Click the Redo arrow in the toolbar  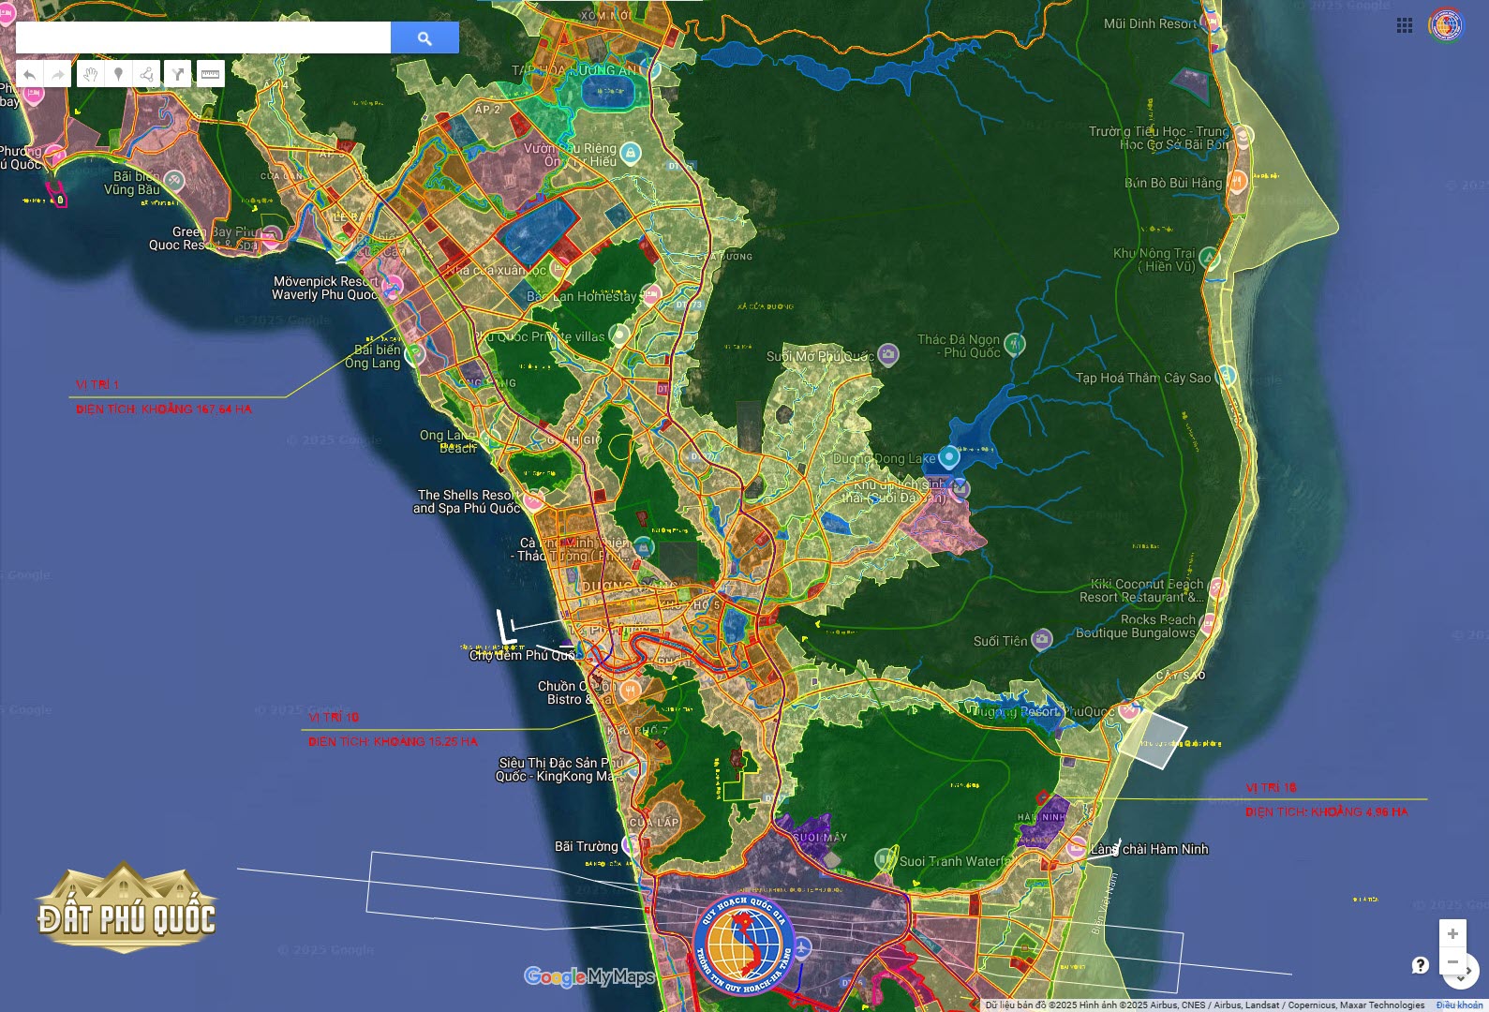pyautogui.click(x=58, y=74)
